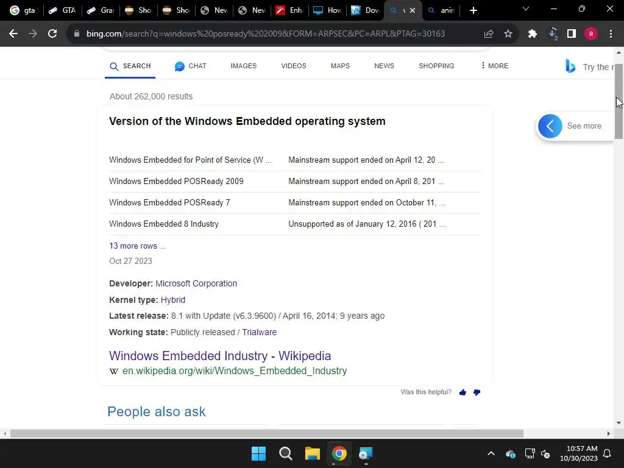Switch to the first 'GTA' tab
Screen dimensions: 624x468
pyautogui.click(x=62, y=10)
